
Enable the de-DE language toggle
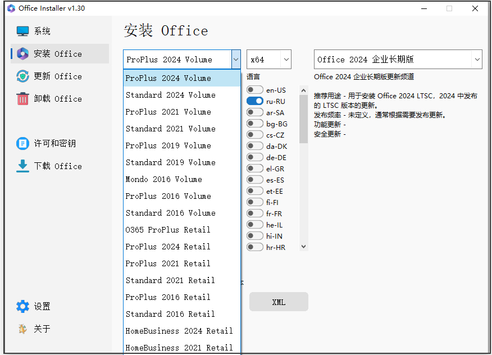point(255,157)
